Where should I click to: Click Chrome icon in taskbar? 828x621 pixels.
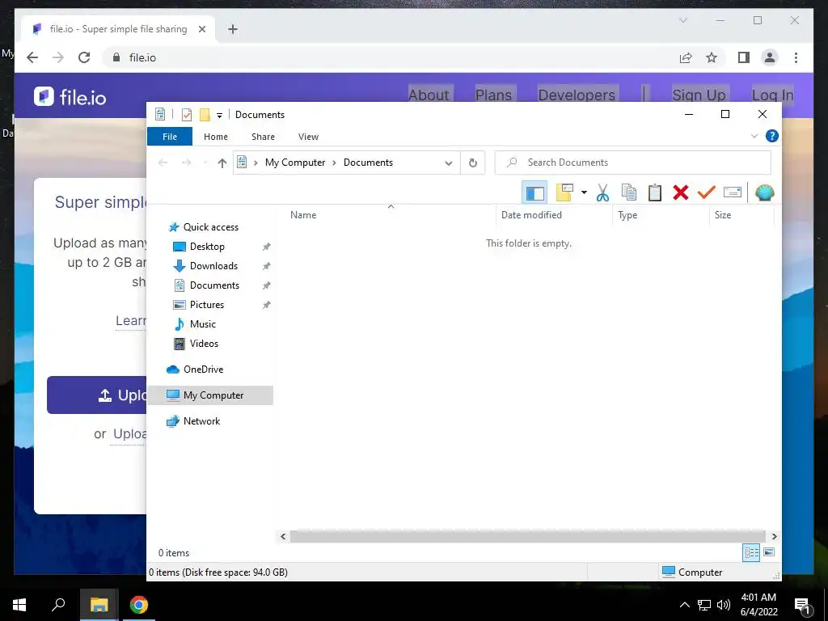(139, 605)
